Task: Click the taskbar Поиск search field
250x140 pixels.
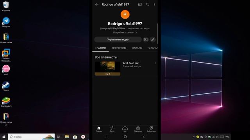Action: [x=31, y=136]
